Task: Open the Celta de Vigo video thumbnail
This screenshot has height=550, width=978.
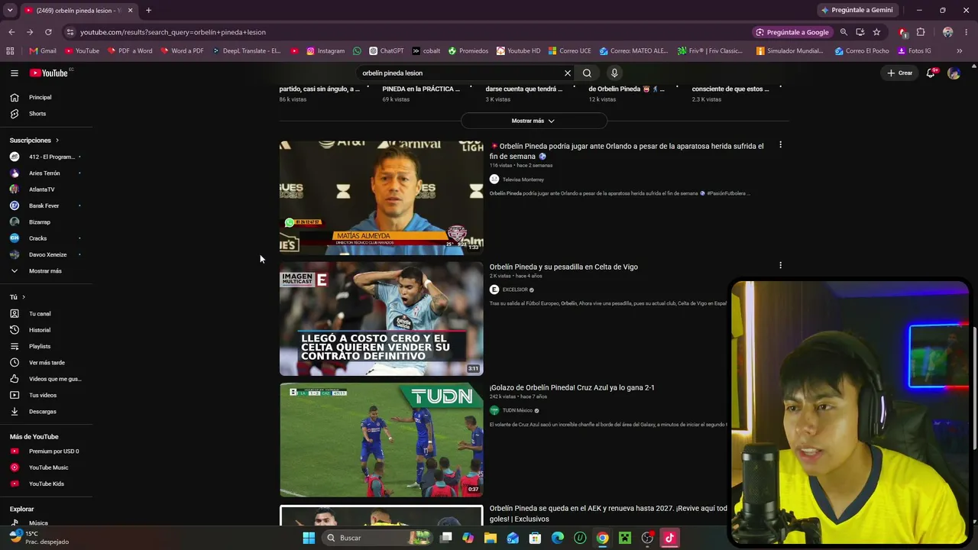Action: [381, 319]
